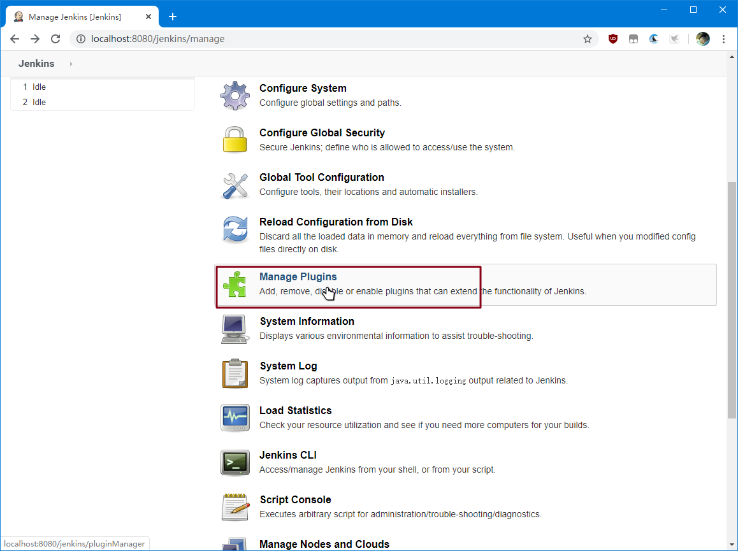Click the scrollbar up arrow
This screenshot has width=738, height=551.
coord(732,57)
